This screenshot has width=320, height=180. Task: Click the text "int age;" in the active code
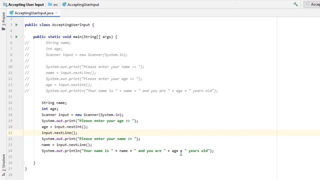tap(50, 109)
